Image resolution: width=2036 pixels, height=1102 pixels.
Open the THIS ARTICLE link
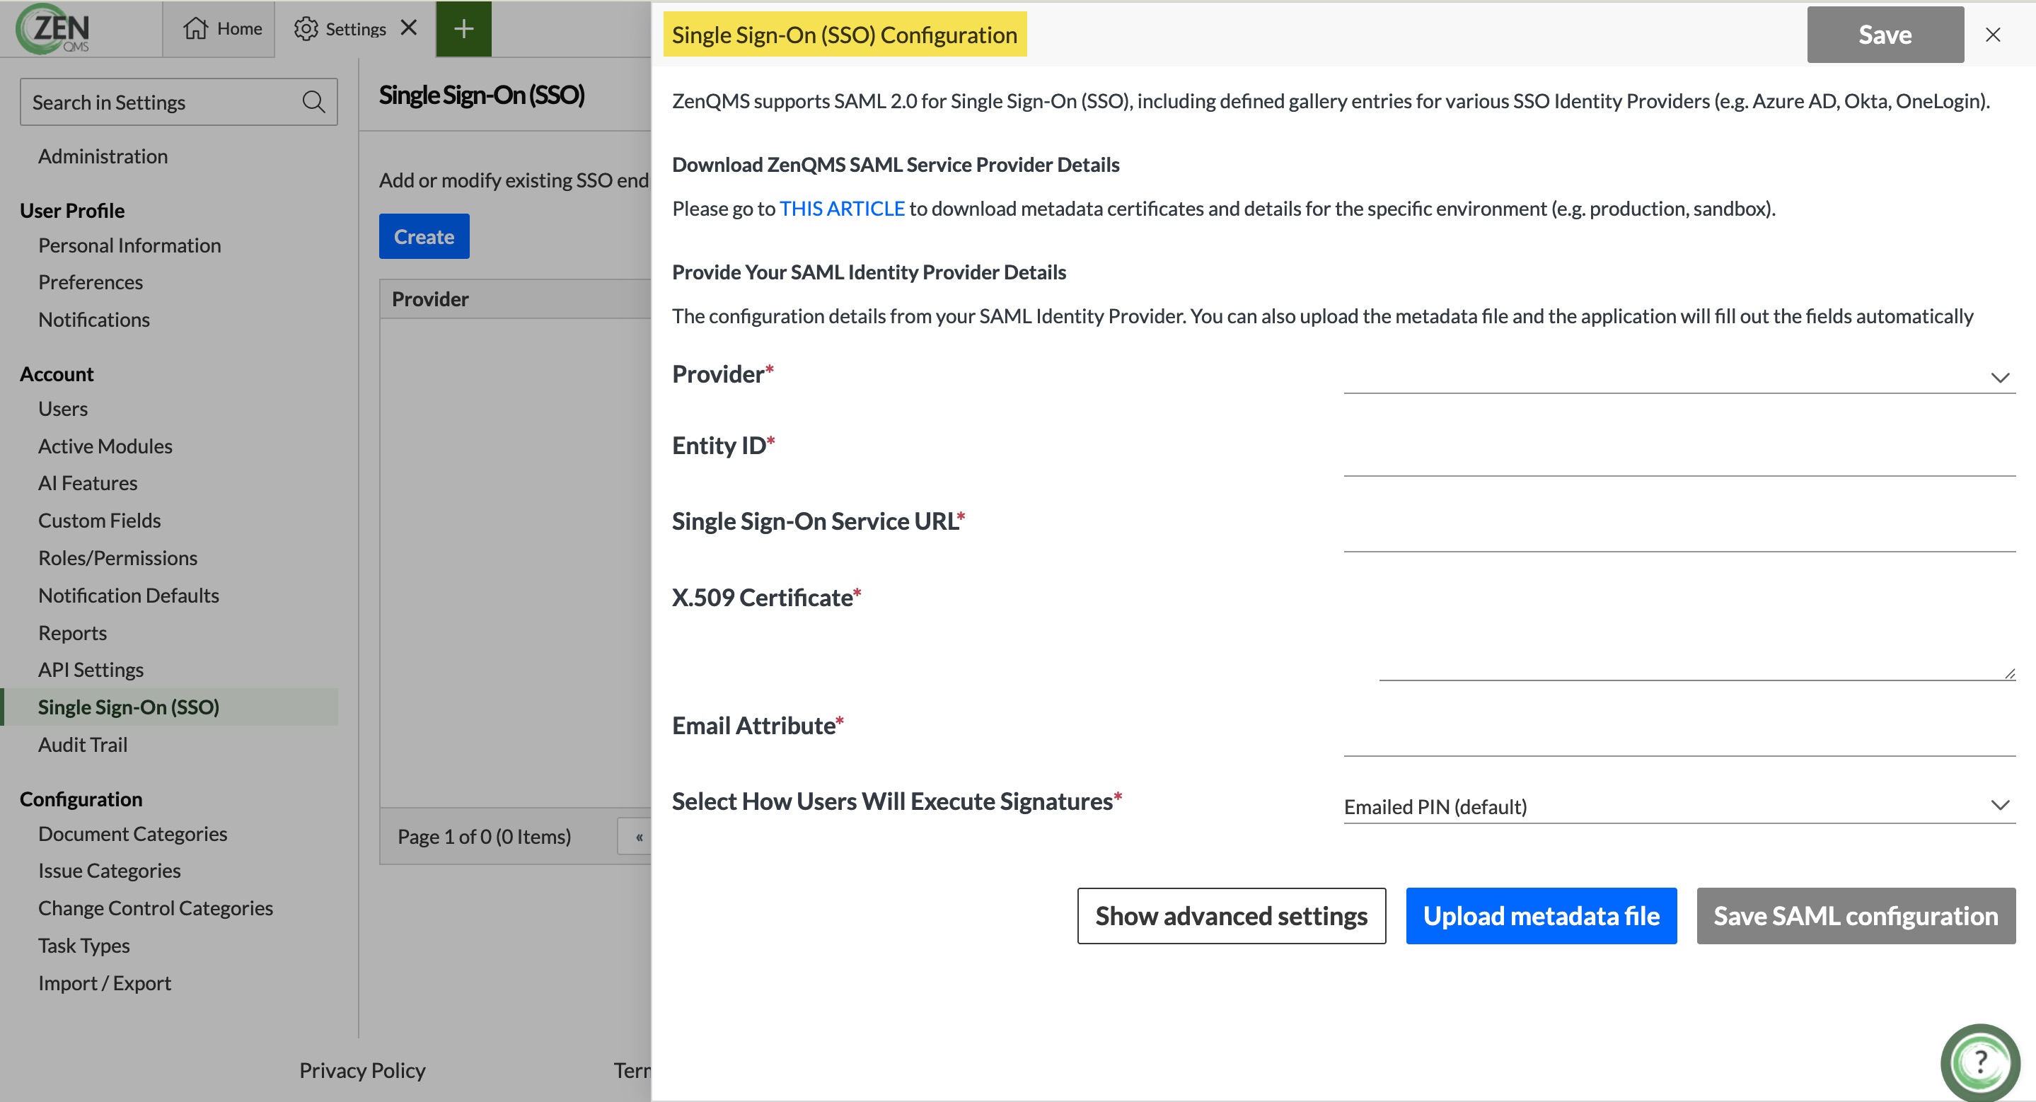(842, 209)
